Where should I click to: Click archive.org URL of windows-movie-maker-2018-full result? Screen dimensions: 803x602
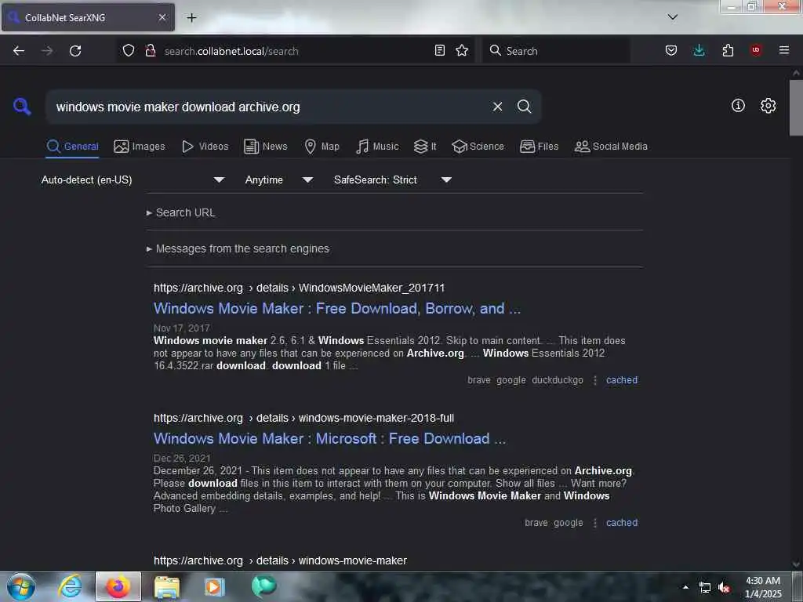pyautogui.click(x=303, y=418)
